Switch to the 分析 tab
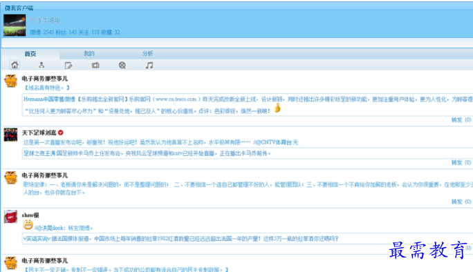 tap(148, 54)
